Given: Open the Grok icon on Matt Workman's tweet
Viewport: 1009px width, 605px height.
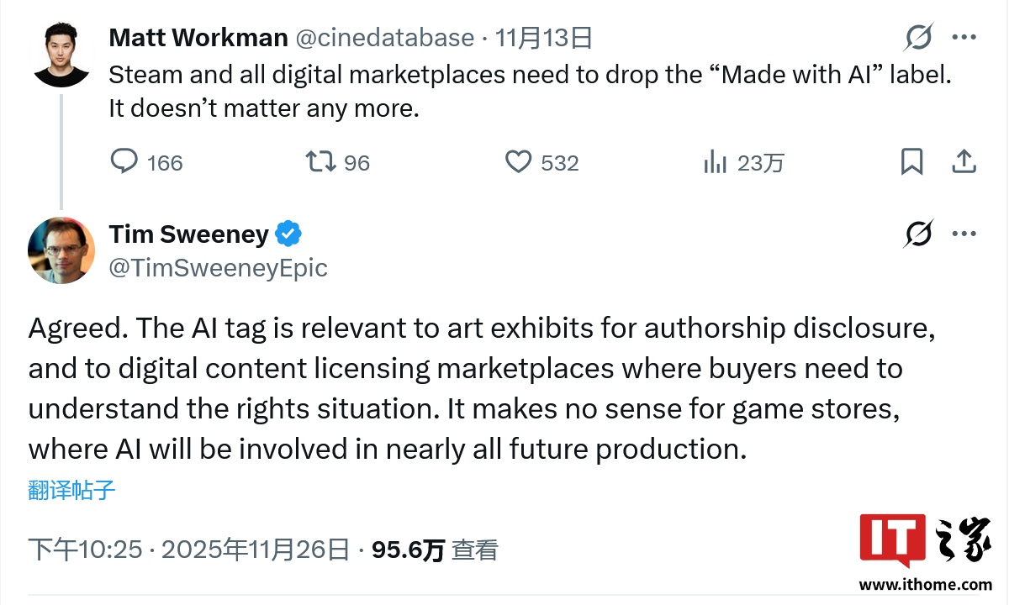Looking at the screenshot, I should click(x=919, y=38).
